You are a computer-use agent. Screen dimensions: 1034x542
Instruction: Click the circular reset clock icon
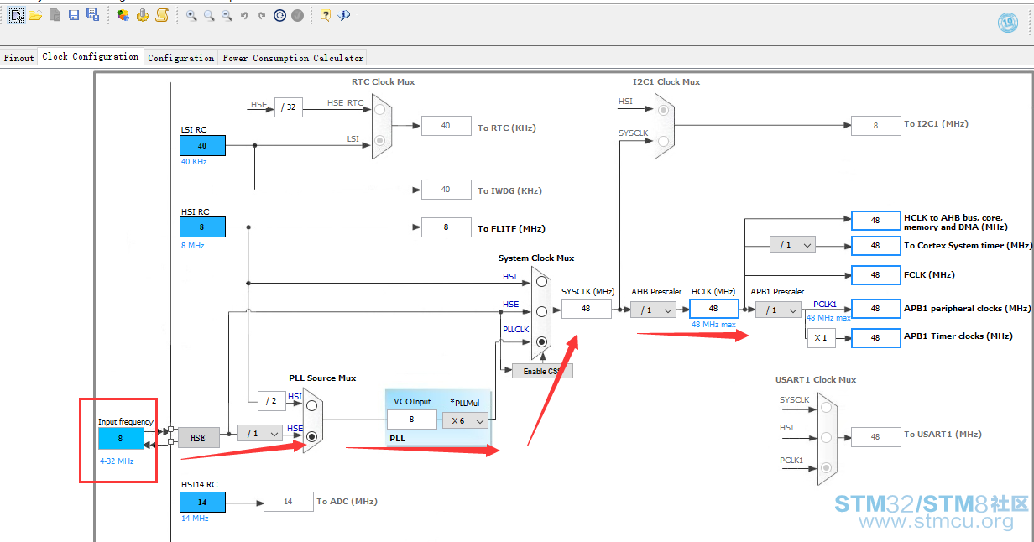[x=280, y=15]
